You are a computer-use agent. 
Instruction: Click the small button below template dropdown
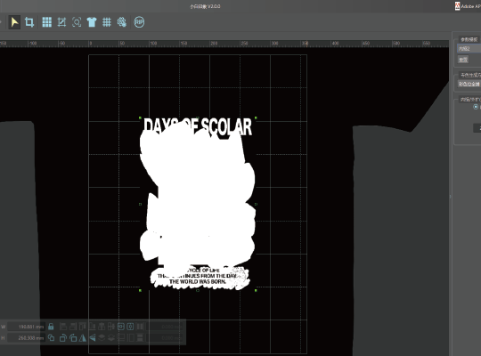point(463,60)
